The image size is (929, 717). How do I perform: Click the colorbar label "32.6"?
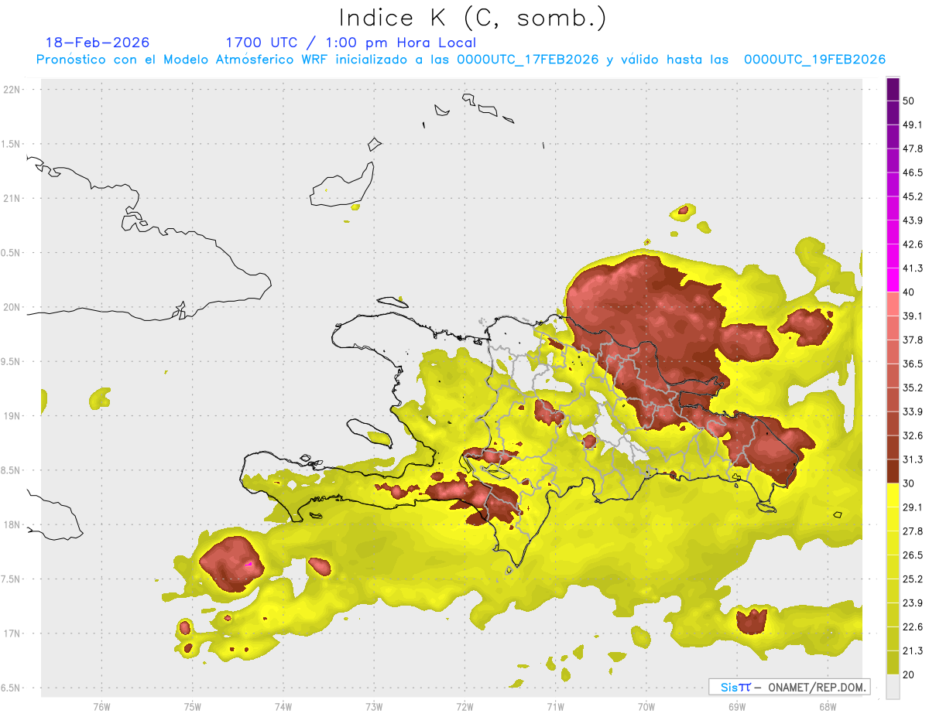912,435
